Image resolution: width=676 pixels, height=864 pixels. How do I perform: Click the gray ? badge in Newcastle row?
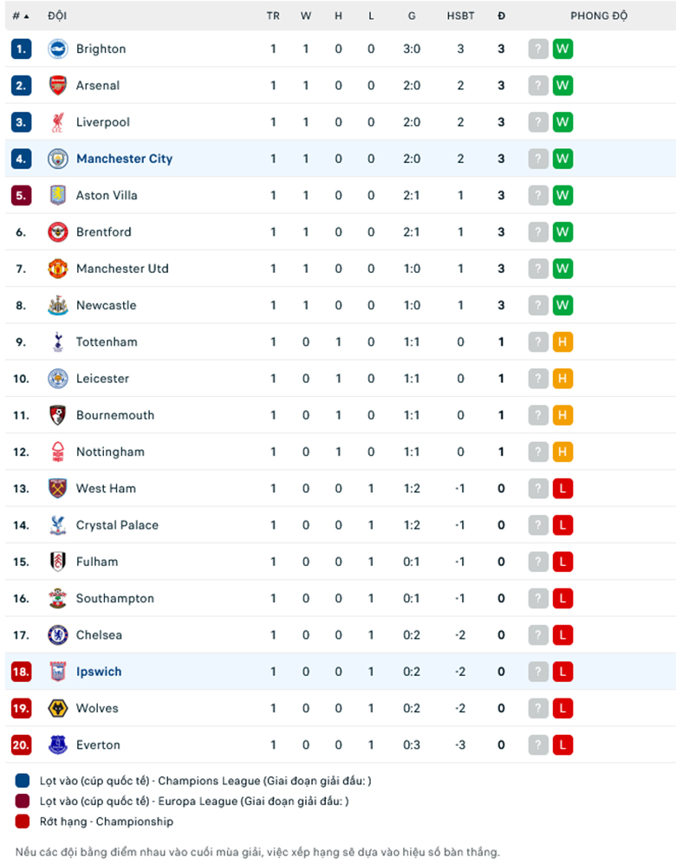(x=539, y=305)
